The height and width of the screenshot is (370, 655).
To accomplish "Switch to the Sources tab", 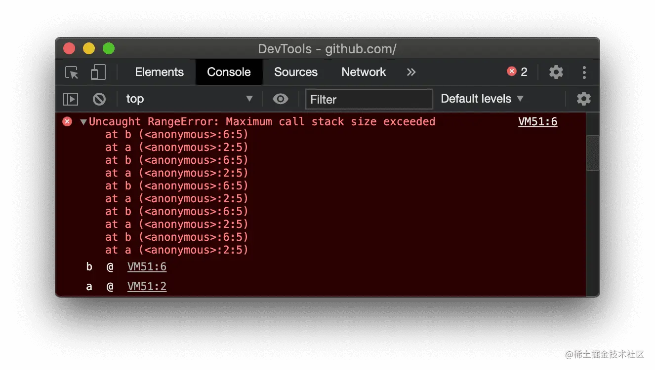I will pyautogui.click(x=295, y=73).
